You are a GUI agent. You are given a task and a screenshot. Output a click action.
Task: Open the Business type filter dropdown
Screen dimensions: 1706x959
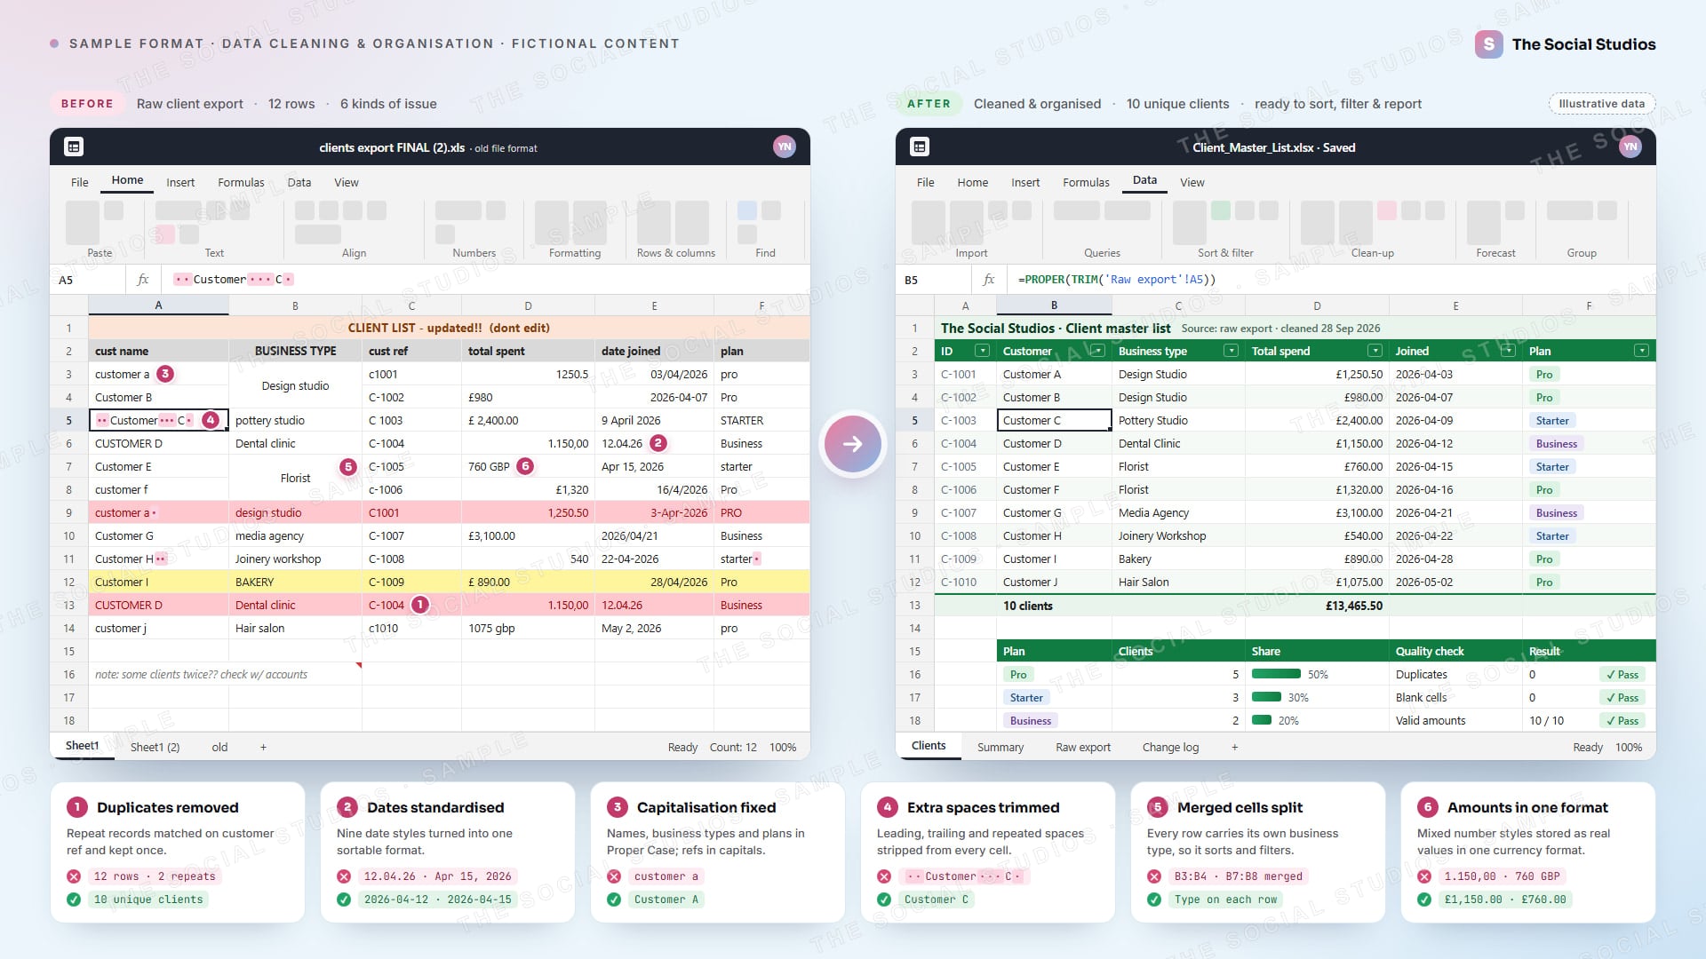[1231, 352]
